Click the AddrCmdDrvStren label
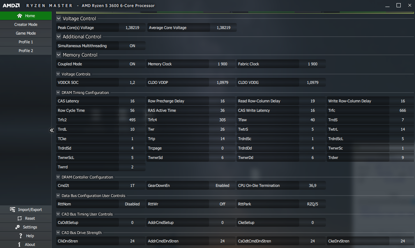Viewport: 415px width, 248px height. click(163, 241)
